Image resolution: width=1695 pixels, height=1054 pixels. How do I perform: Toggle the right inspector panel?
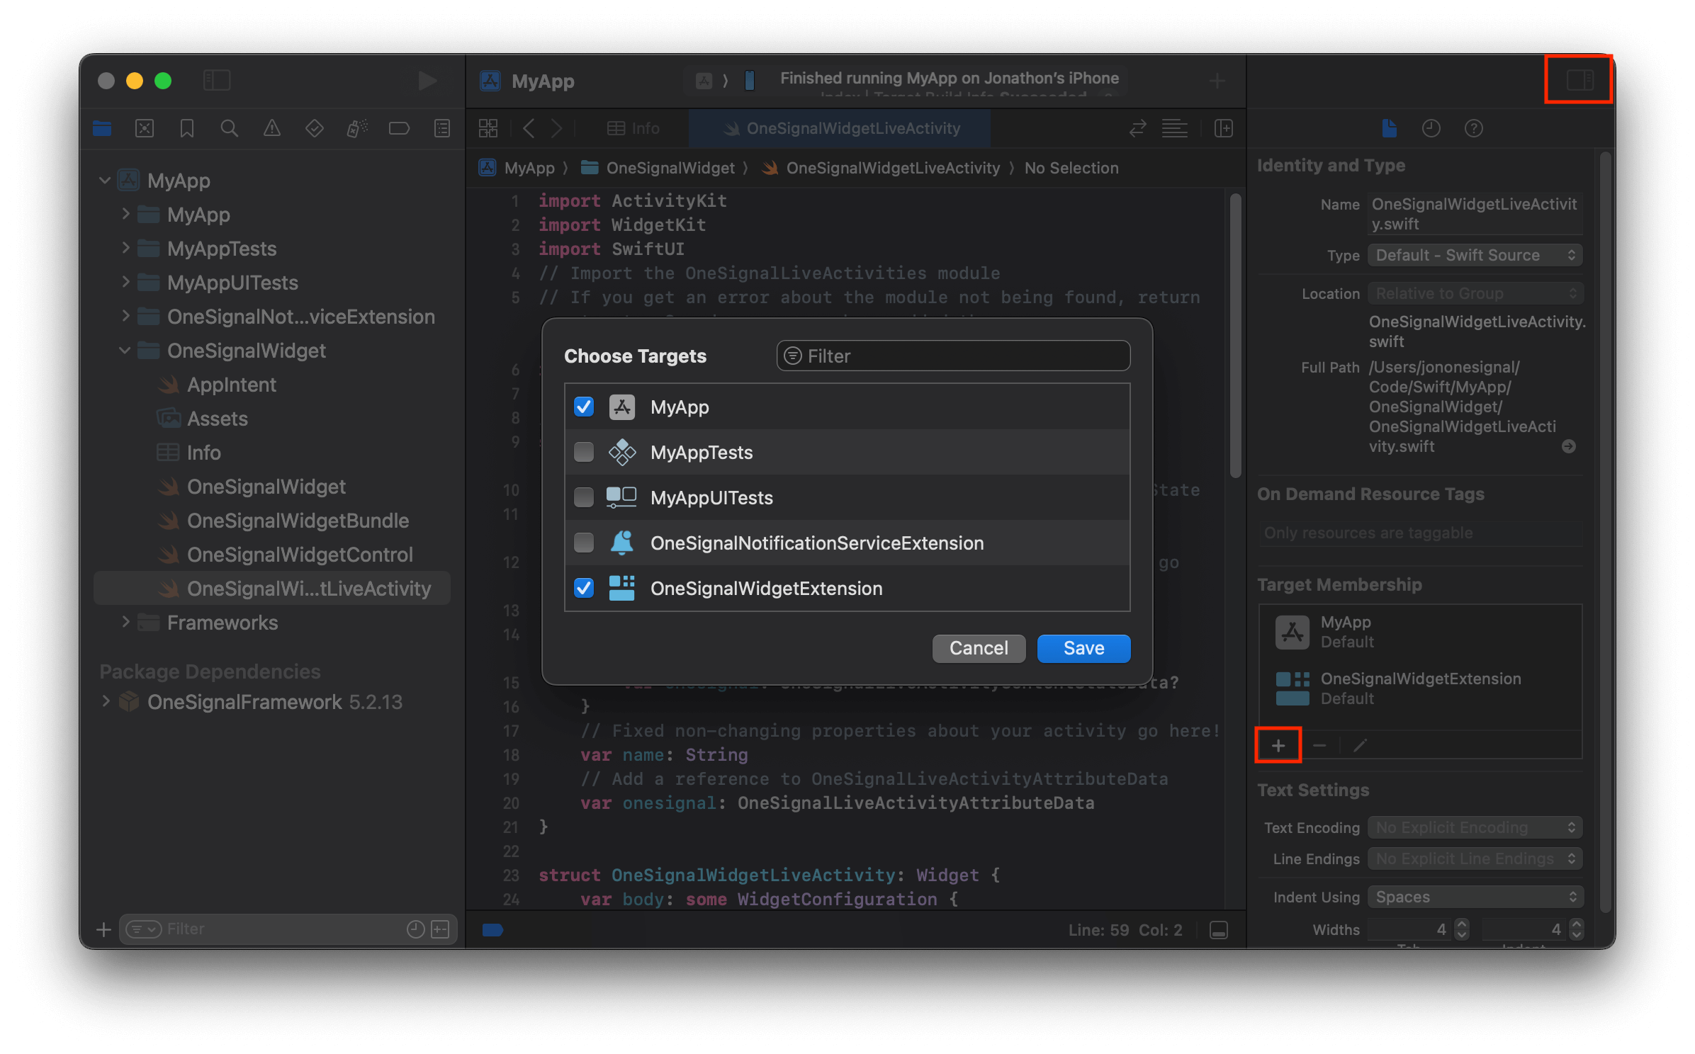[1579, 80]
